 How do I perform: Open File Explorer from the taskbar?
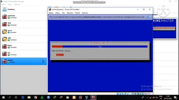[x=29, y=97]
